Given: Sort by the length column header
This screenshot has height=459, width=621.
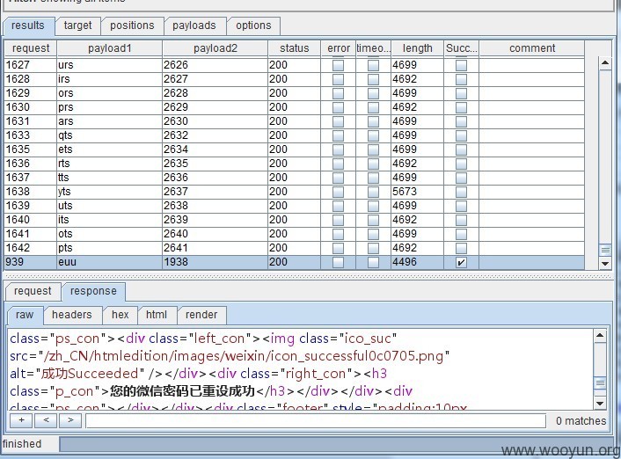Looking at the screenshot, I should point(417,48).
